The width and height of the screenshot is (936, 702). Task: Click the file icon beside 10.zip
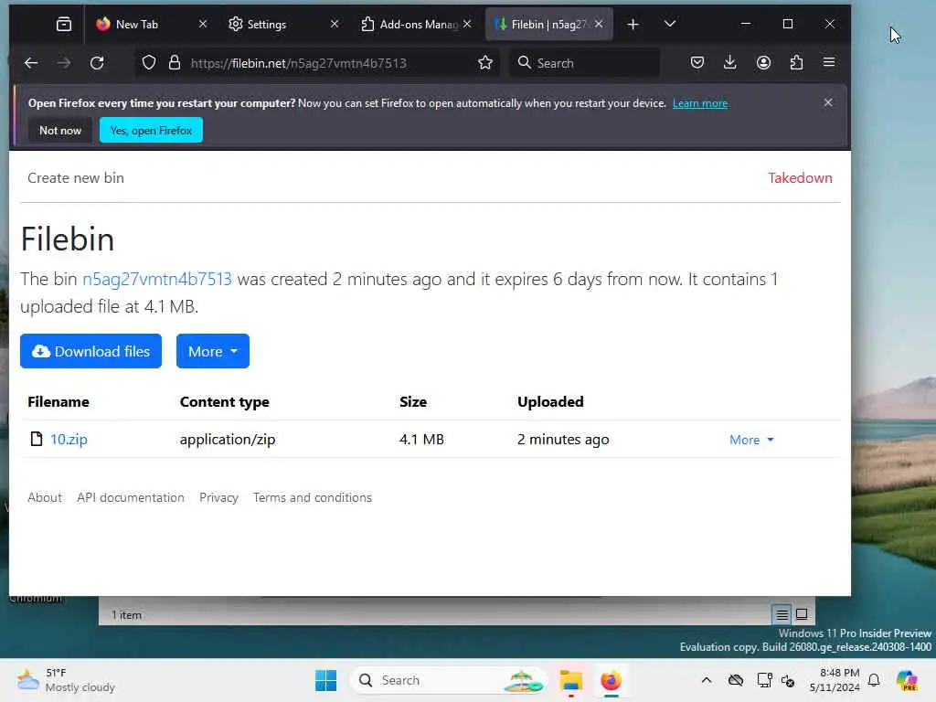[37, 440]
